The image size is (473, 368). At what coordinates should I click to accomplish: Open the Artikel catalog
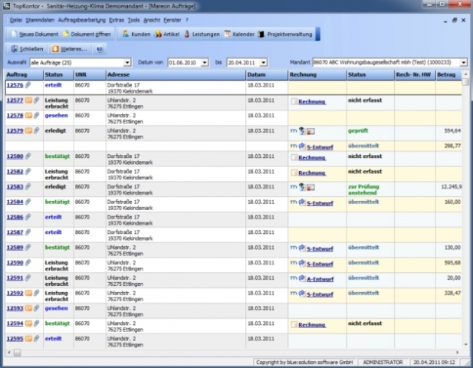pyautogui.click(x=168, y=34)
